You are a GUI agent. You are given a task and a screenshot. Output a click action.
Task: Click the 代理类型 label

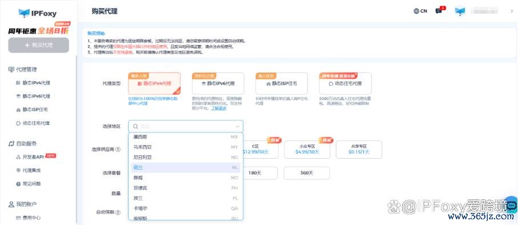click(111, 83)
